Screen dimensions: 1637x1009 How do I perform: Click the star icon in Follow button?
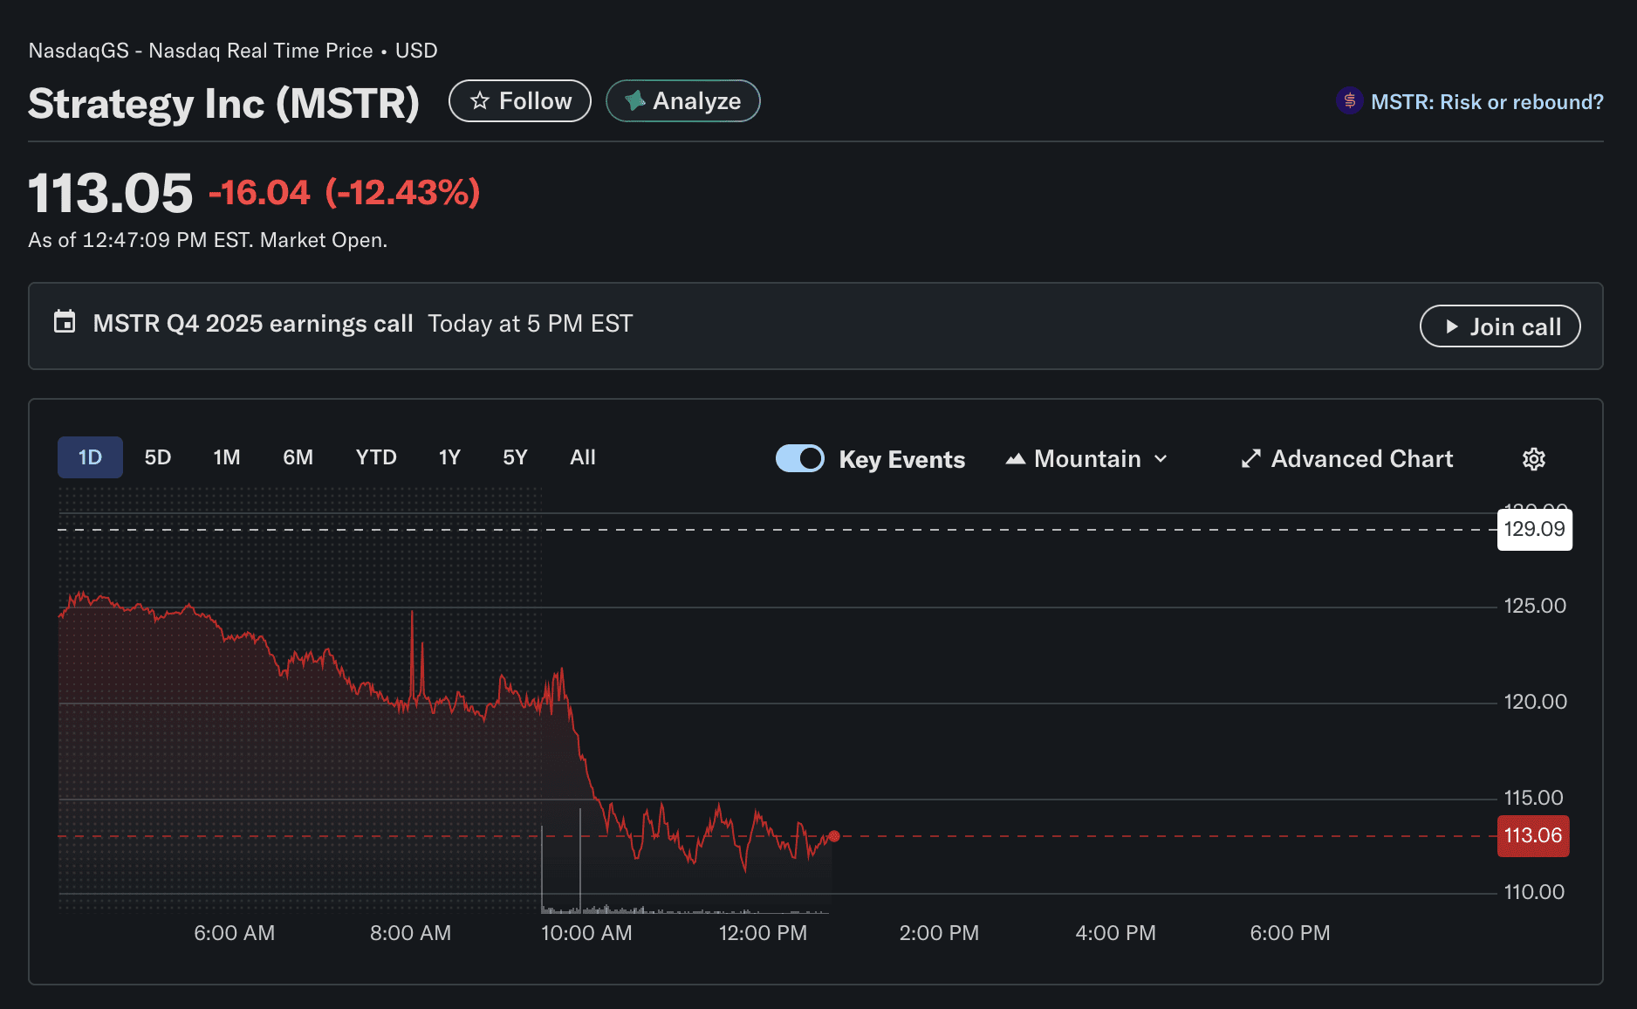click(x=480, y=101)
